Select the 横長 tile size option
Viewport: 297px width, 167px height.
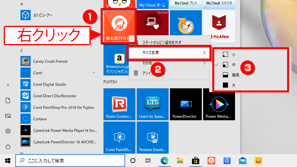(250, 75)
